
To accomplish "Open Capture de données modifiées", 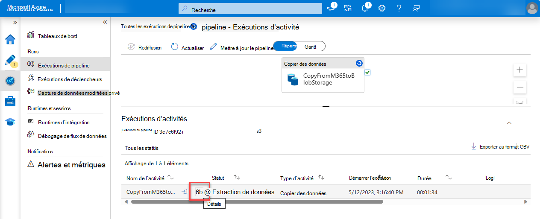I will click(79, 93).
